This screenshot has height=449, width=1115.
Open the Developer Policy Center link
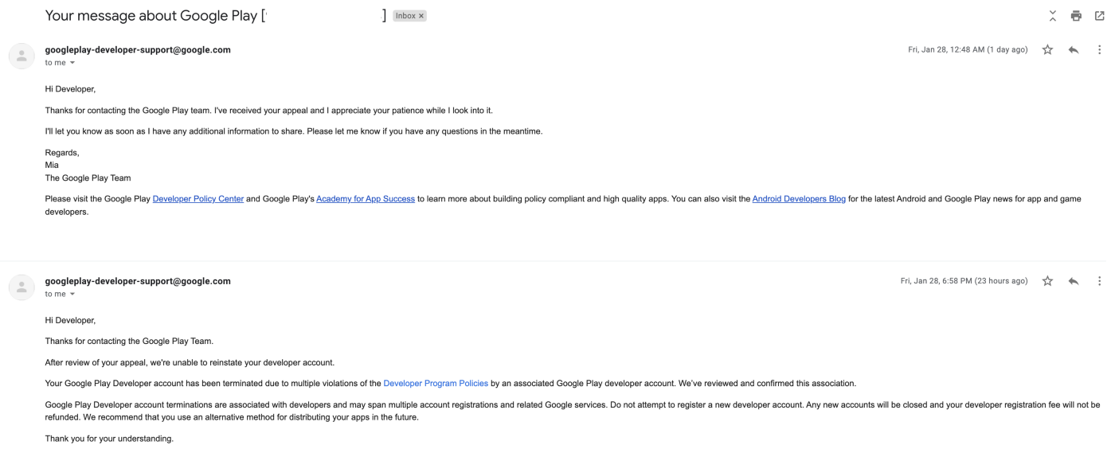[x=198, y=199]
